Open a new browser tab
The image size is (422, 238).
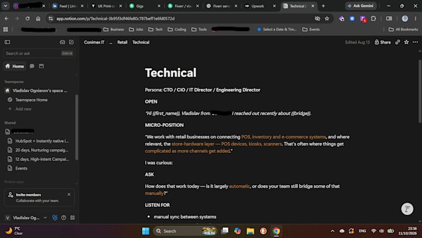(x=323, y=6)
